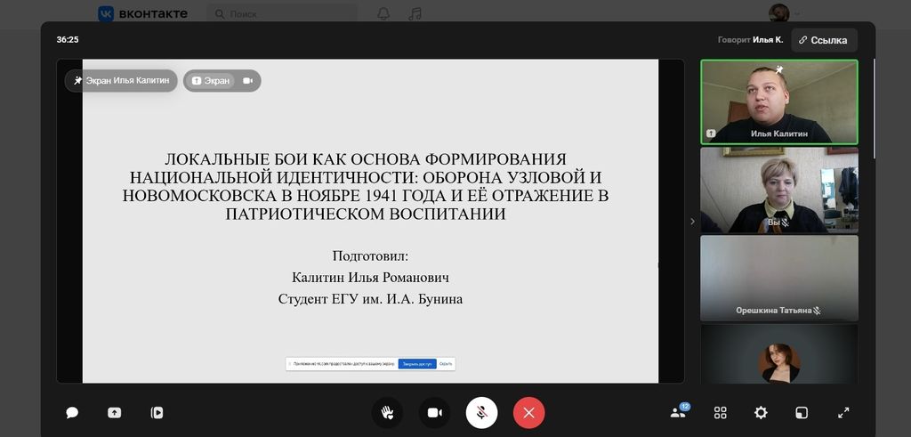Screen dimensions: 911x437
Task: Open picture-in-picture mini window
Action: (802, 413)
